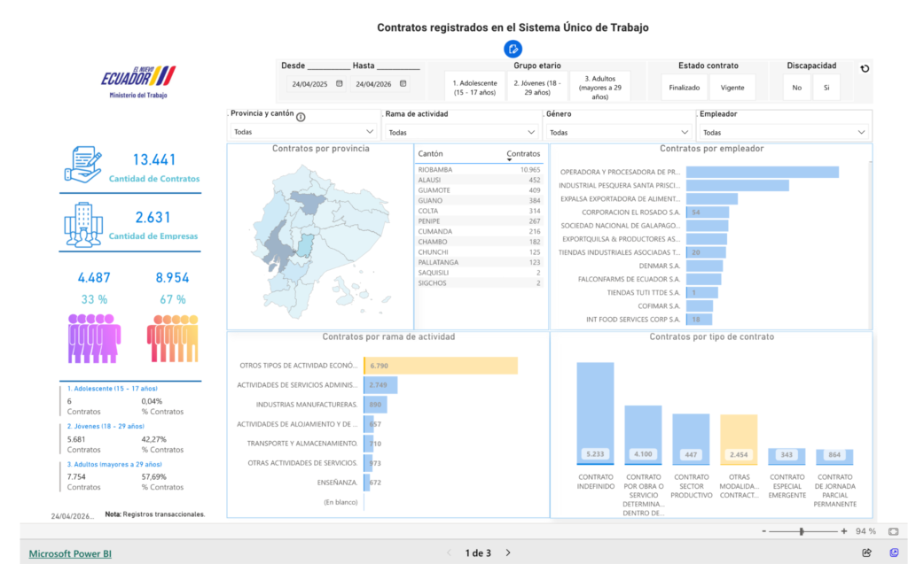Go to next report page arrow

(508, 553)
